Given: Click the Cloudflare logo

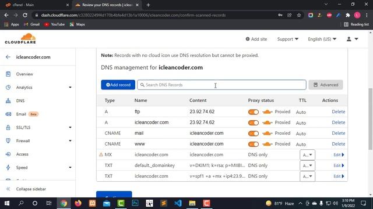Looking at the screenshot, I should [20, 39].
